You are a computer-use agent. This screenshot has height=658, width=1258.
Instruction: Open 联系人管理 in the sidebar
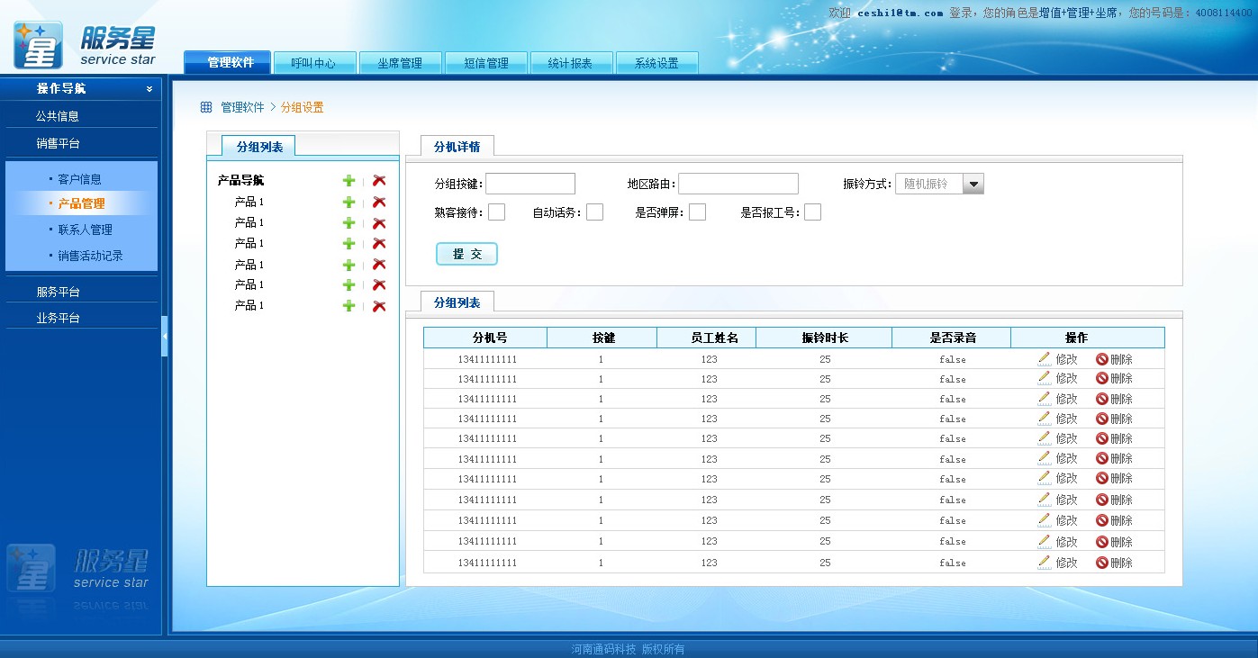(86, 230)
